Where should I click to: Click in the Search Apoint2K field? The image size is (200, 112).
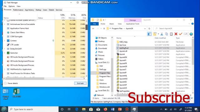point(173,29)
